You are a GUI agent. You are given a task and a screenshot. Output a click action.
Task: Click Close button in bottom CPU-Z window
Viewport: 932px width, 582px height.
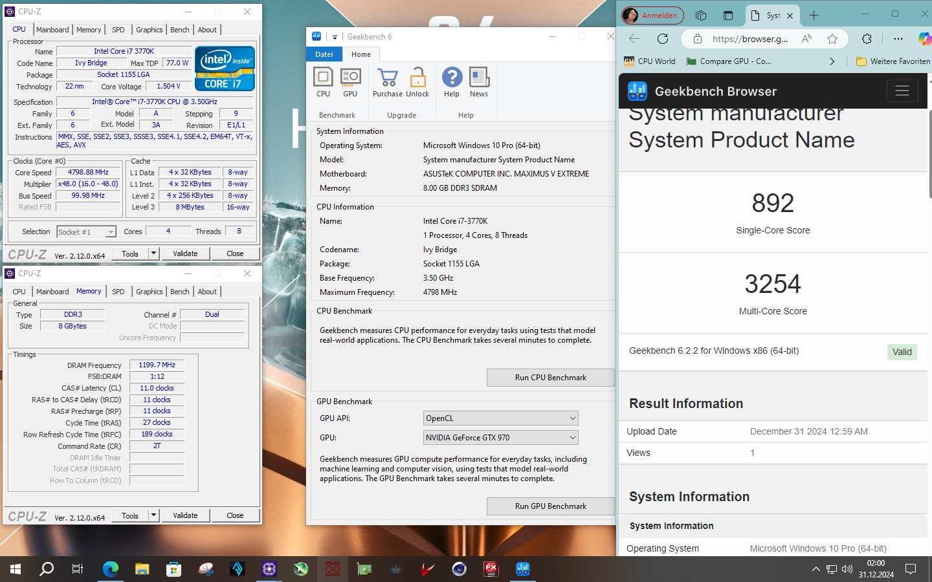click(x=235, y=515)
